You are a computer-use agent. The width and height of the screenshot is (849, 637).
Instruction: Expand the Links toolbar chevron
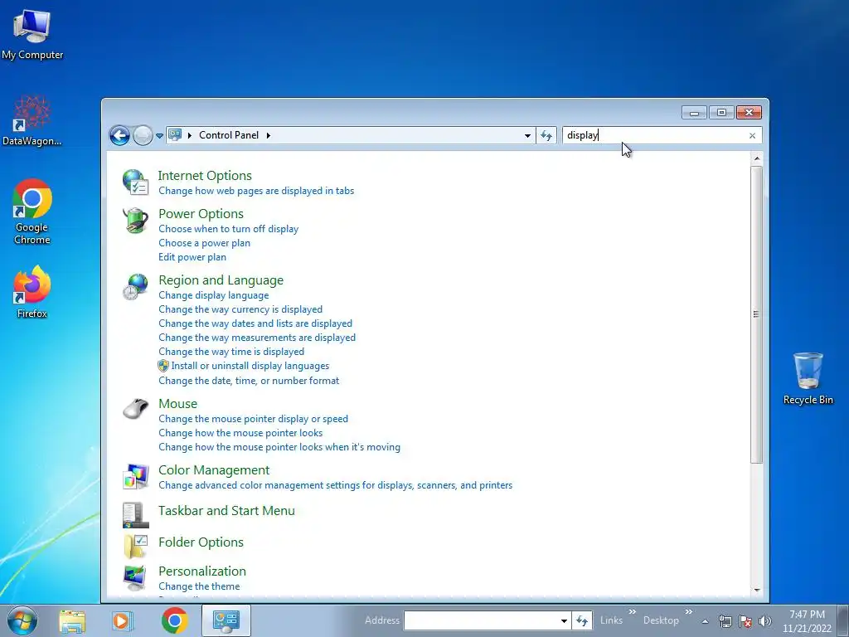pyautogui.click(x=632, y=612)
